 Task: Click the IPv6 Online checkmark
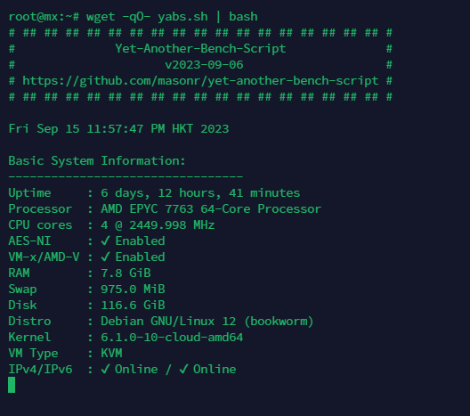click(183, 369)
